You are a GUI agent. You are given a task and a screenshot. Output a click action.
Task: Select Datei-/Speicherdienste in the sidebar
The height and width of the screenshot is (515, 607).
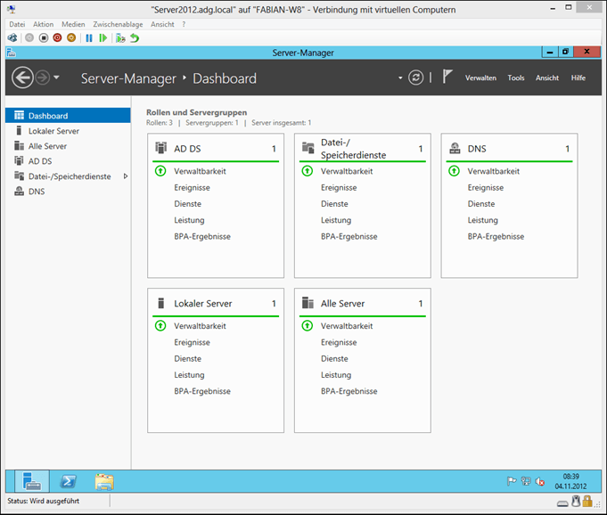pyautogui.click(x=68, y=176)
